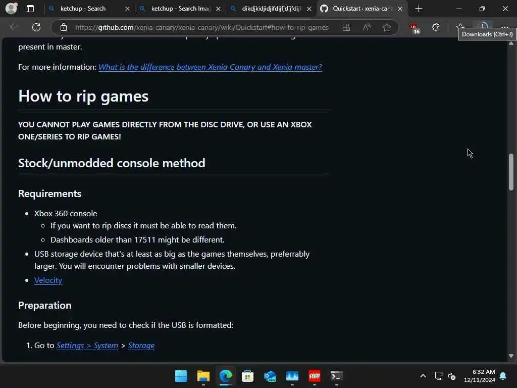
Task: Close the 'ketchup - Search Images' tab
Action: [x=218, y=9]
